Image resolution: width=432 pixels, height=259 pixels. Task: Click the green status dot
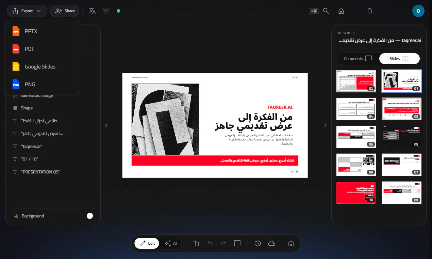118,11
